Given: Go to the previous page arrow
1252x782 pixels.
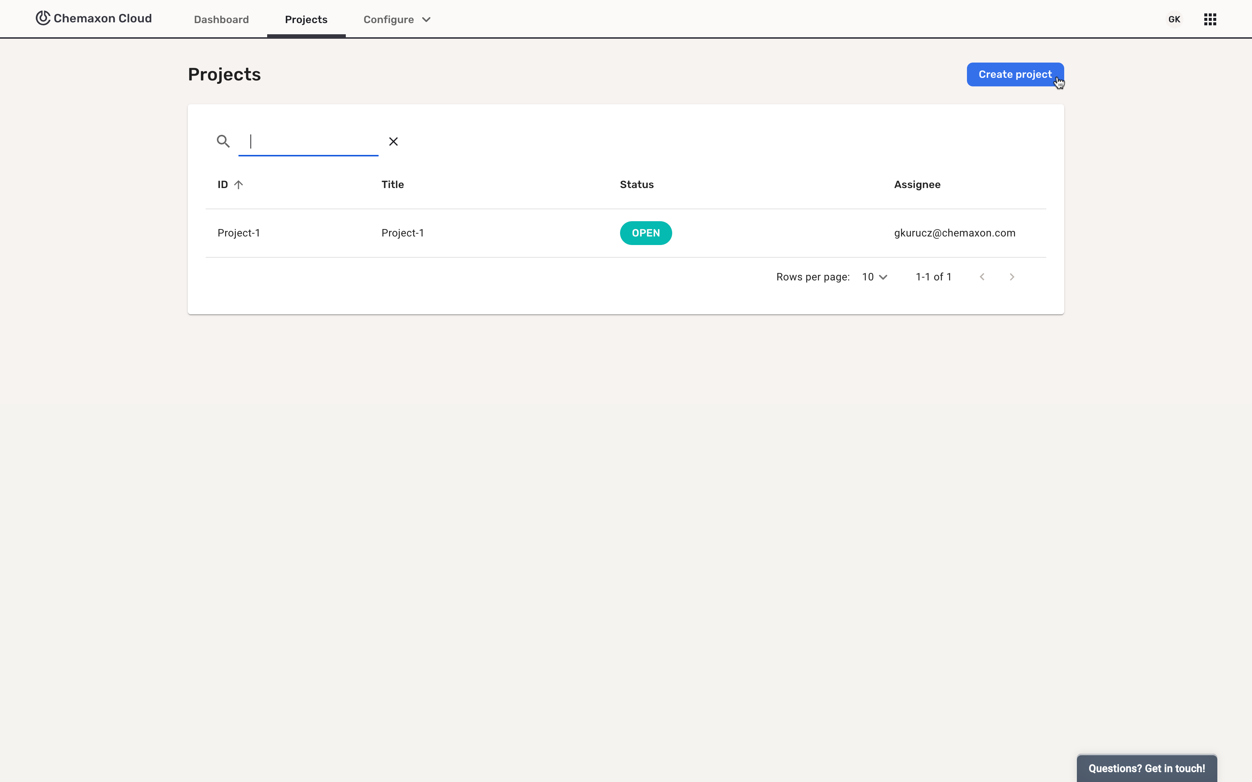Looking at the screenshot, I should 982,277.
